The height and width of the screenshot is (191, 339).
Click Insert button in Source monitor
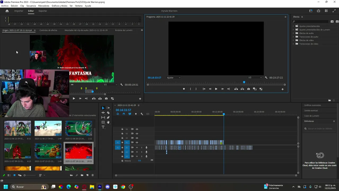94,98
